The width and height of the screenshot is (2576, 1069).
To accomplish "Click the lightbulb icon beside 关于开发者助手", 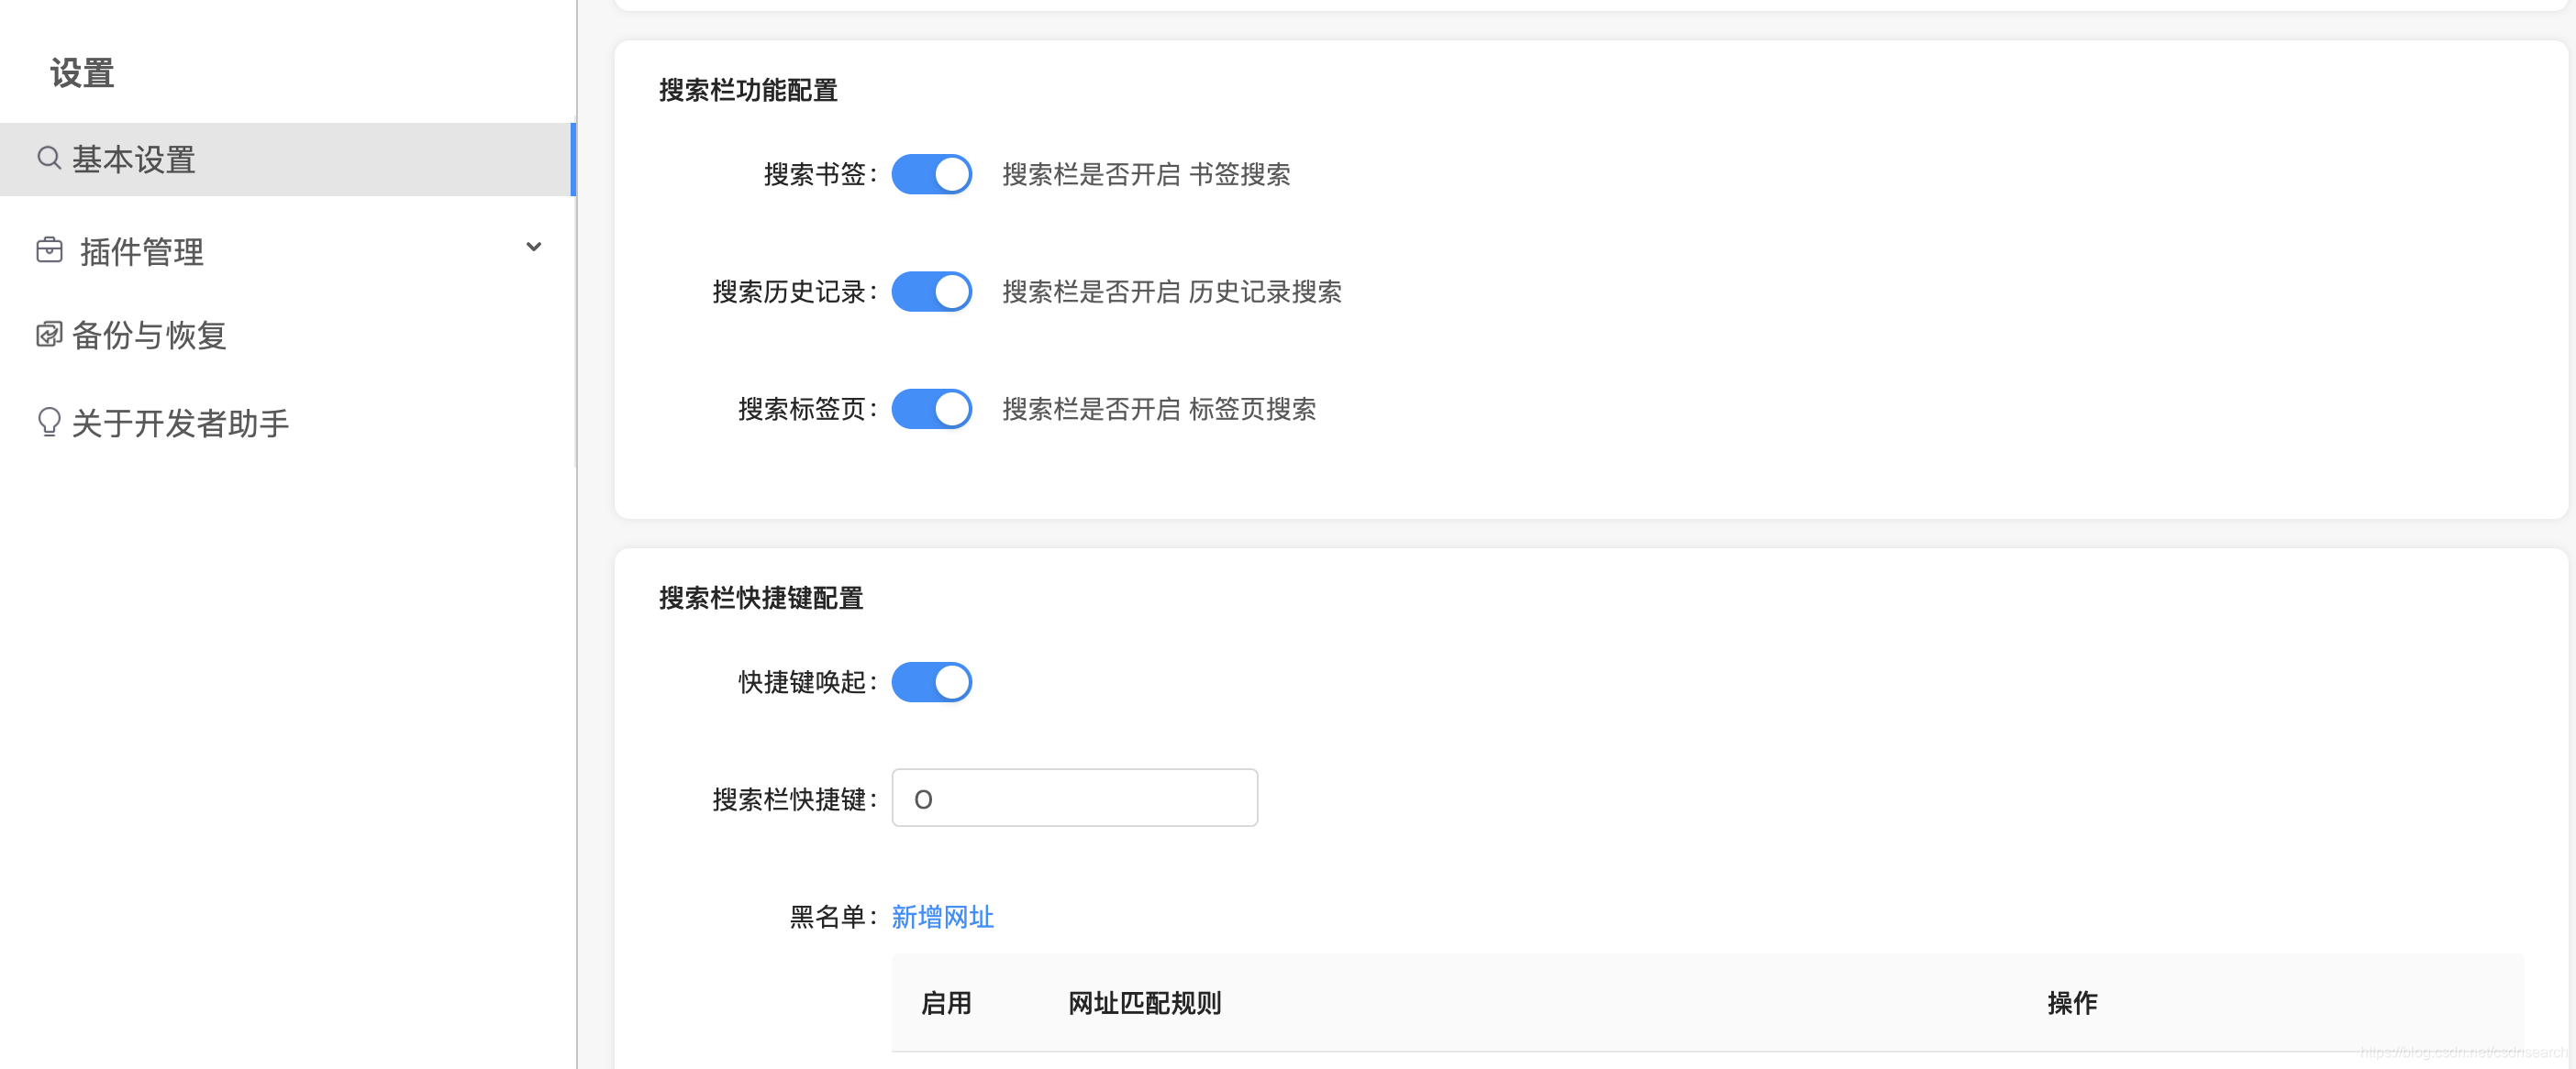I will pyautogui.click(x=49, y=422).
